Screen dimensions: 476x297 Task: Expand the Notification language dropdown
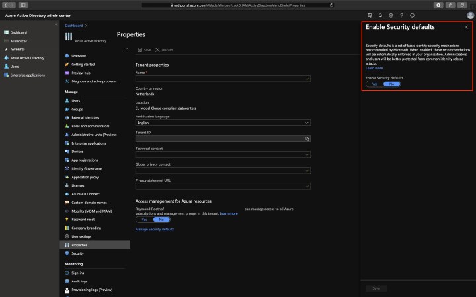pos(223,123)
